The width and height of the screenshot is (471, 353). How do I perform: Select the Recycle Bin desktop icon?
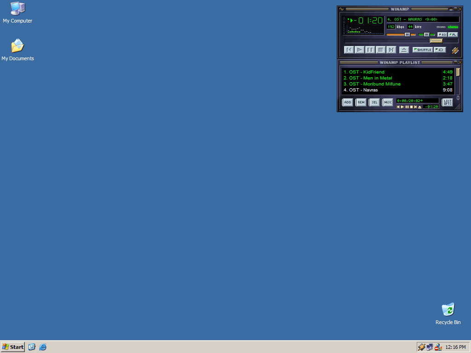(x=448, y=314)
